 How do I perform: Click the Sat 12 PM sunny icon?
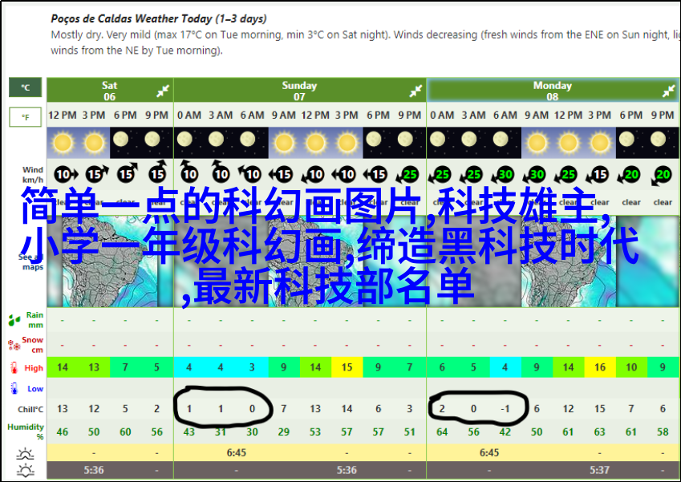(x=63, y=143)
